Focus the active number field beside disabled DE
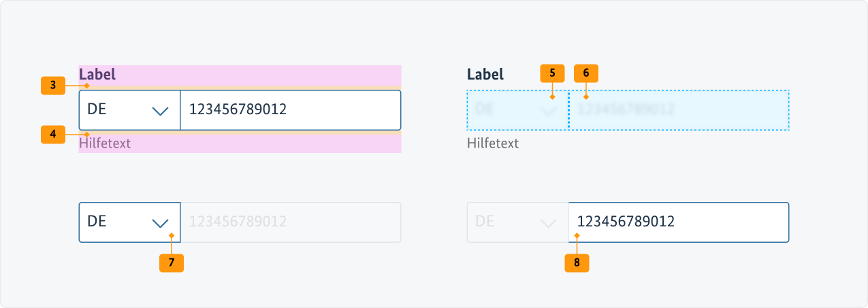The width and height of the screenshot is (868, 308). (x=678, y=222)
